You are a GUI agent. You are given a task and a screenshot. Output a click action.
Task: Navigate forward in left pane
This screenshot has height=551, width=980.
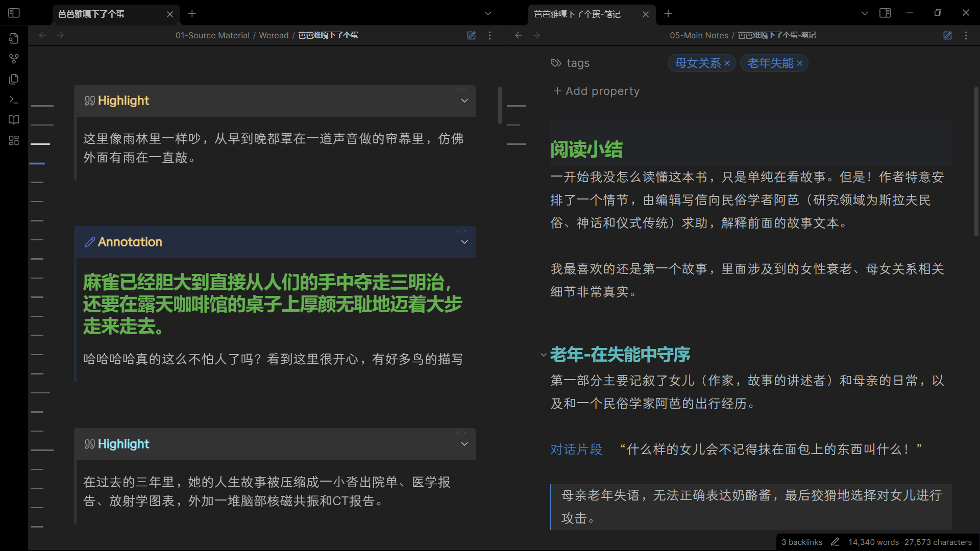tap(60, 35)
